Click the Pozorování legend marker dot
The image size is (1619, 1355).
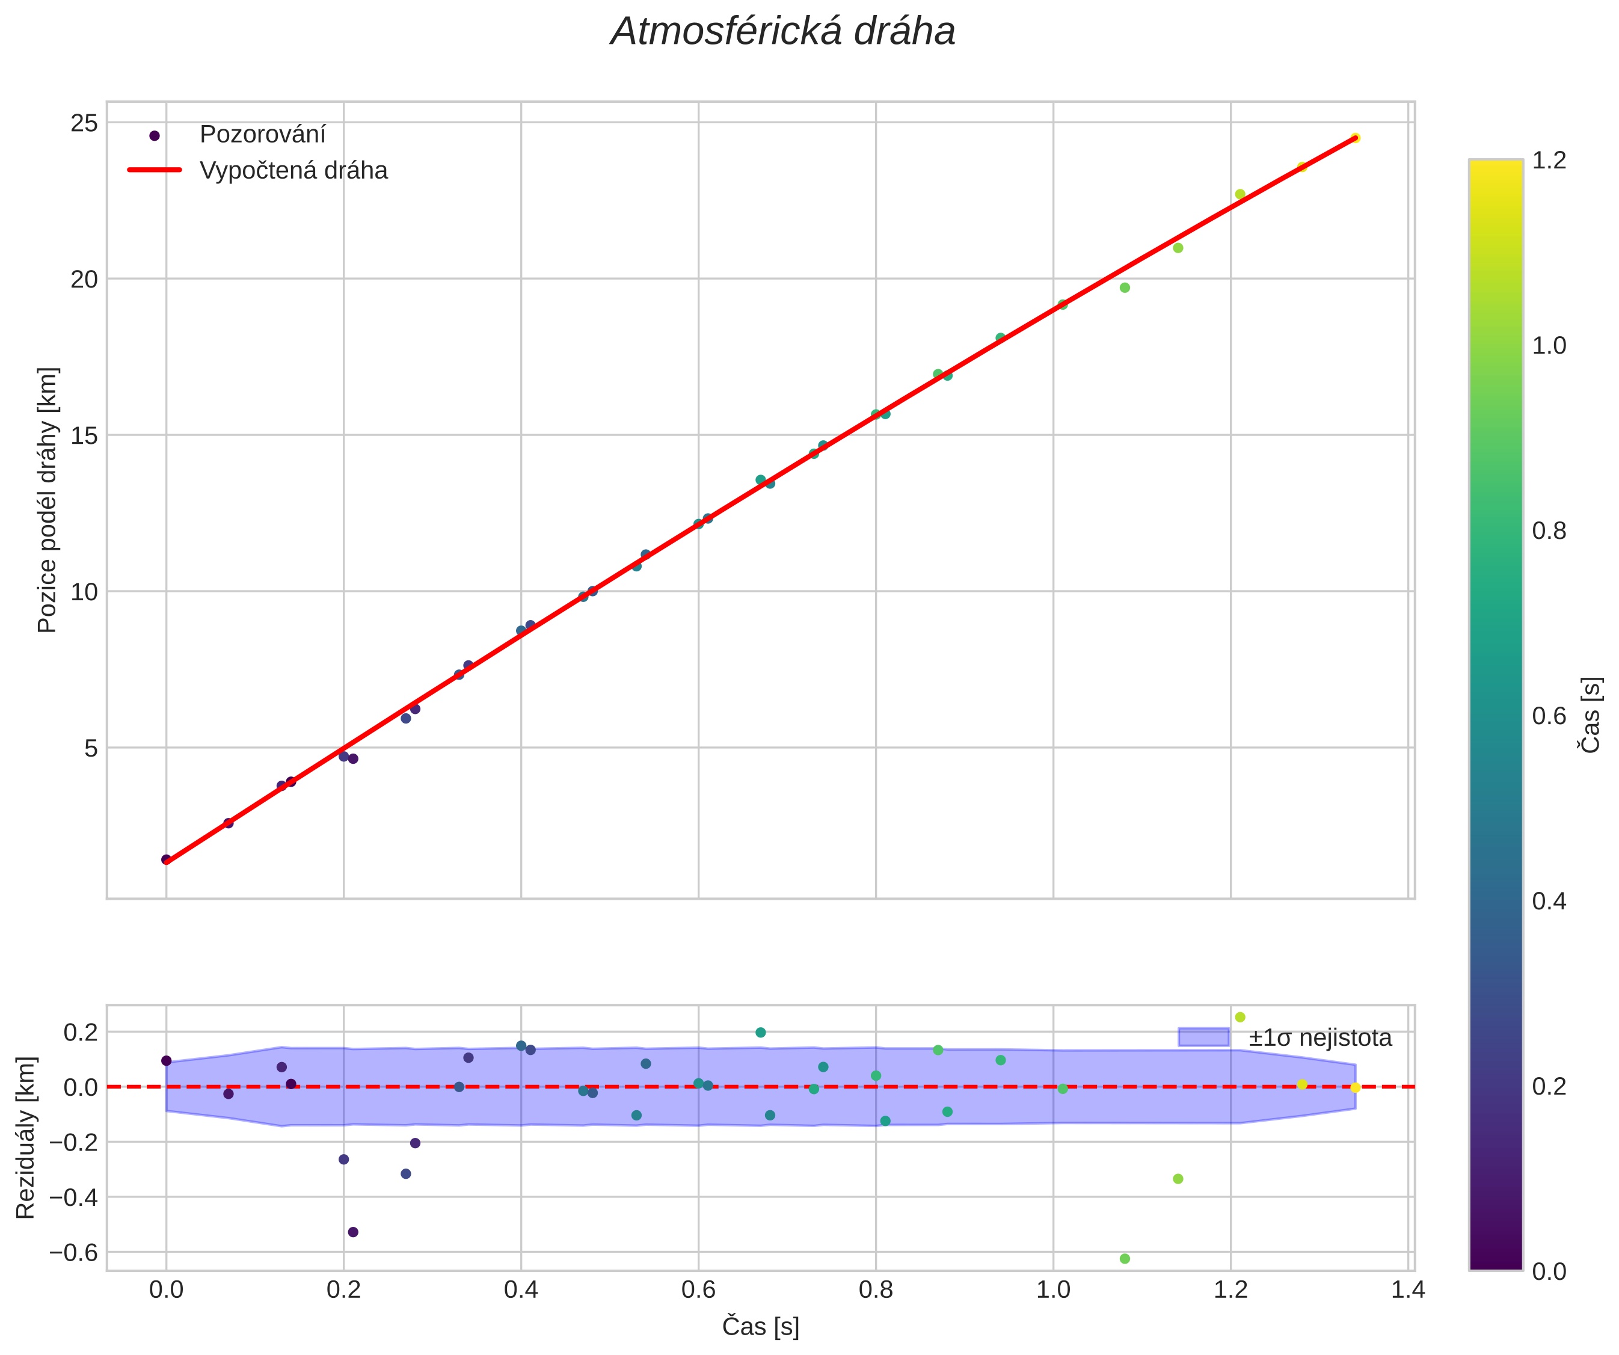click(x=154, y=136)
